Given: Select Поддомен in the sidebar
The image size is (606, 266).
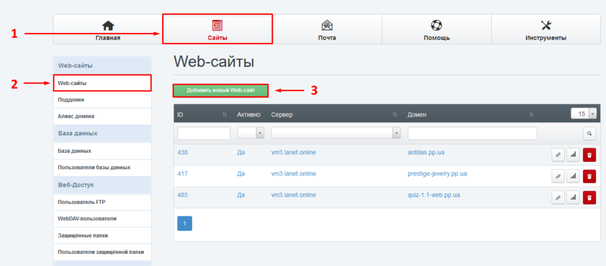Looking at the screenshot, I should click(71, 100).
